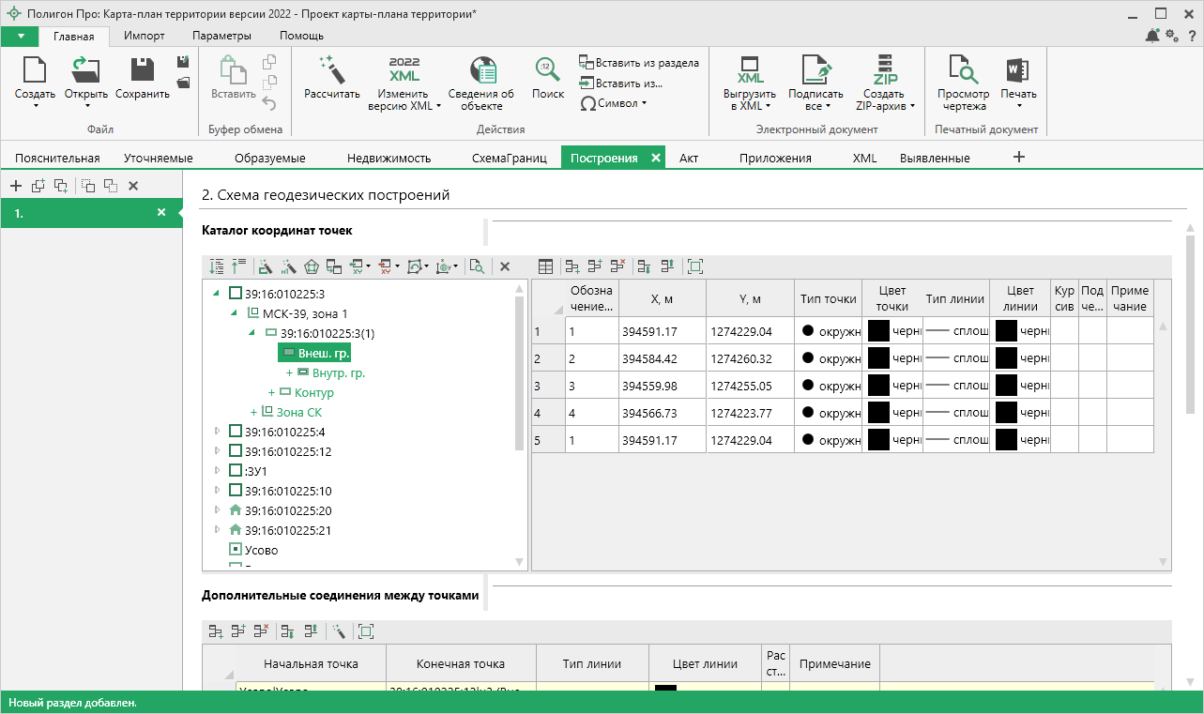Switch to the Импорт ribbon tab
Image resolution: width=1204 pixels, height=714 pixels.
point(144,36)
